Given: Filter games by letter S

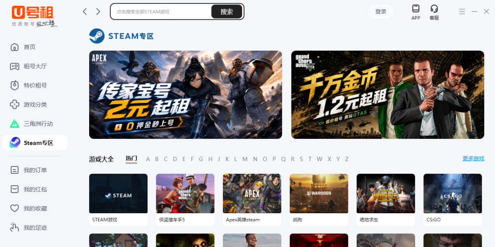Looking at the screenshot, I should (x=301, y=159).
